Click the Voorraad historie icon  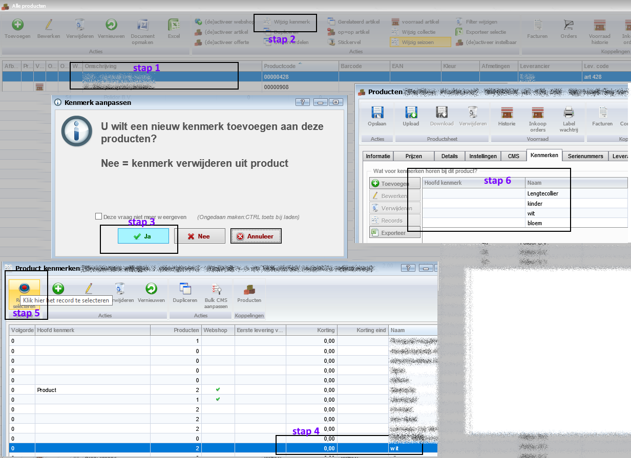coord(599,25)
